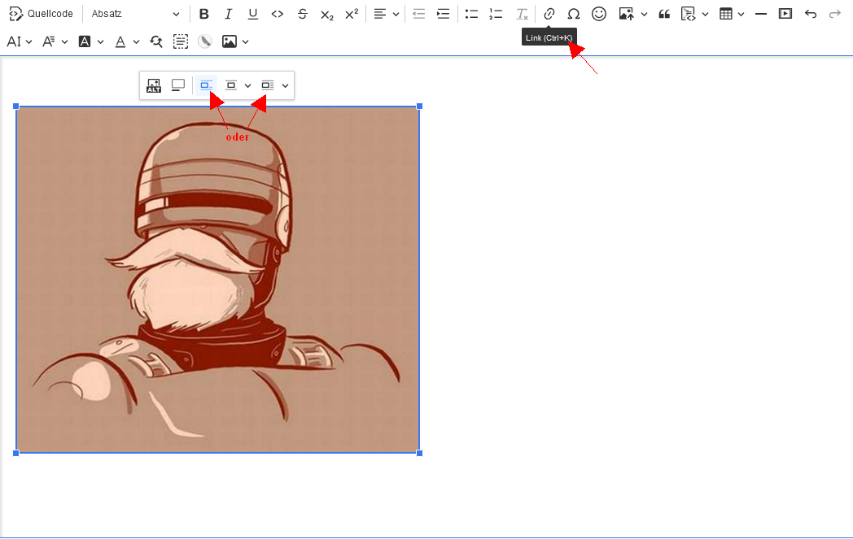Screen dimensions: 853x539
Task: Click the bottom-left image resize handle
Action: 15,453
